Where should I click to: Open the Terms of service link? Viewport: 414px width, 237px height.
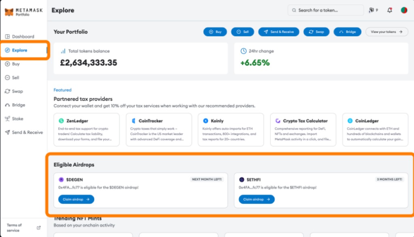[x=14, y=227]
